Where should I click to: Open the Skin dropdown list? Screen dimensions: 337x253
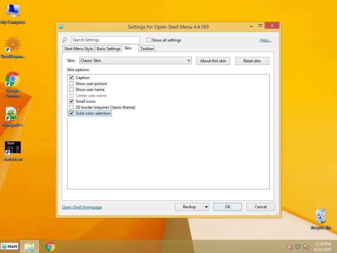pyautogui.click(x=135, y=61)
